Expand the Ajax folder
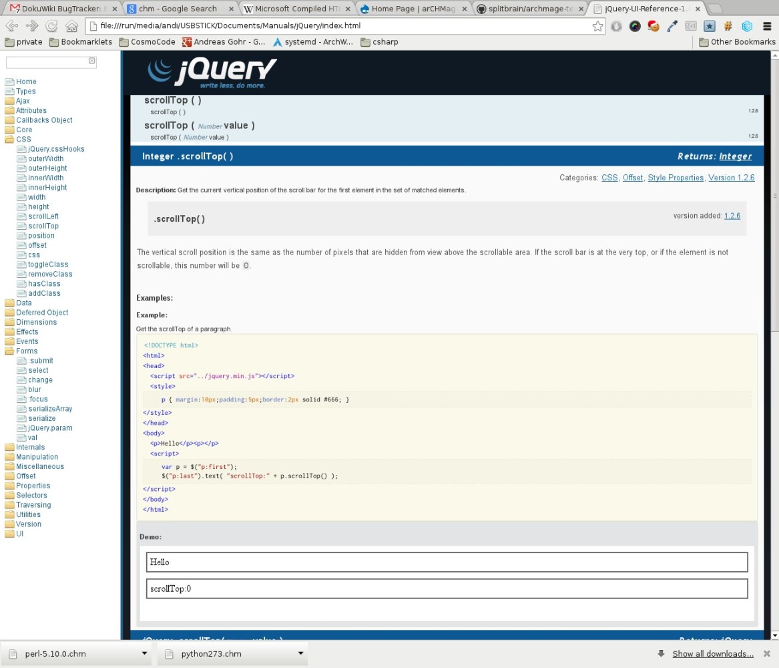 22,101
